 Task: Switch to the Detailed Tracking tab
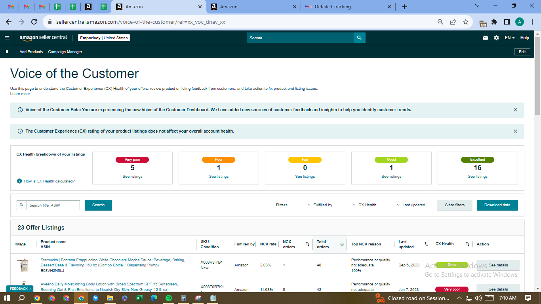coord(347,7)
